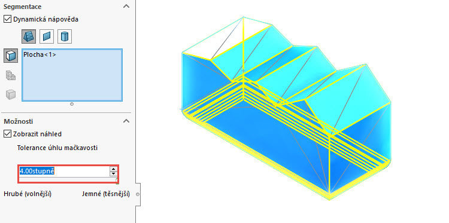Viewport: 449px width, 223px height.
Task: Collapse the Možnosti section
Action: pos(126,121)
